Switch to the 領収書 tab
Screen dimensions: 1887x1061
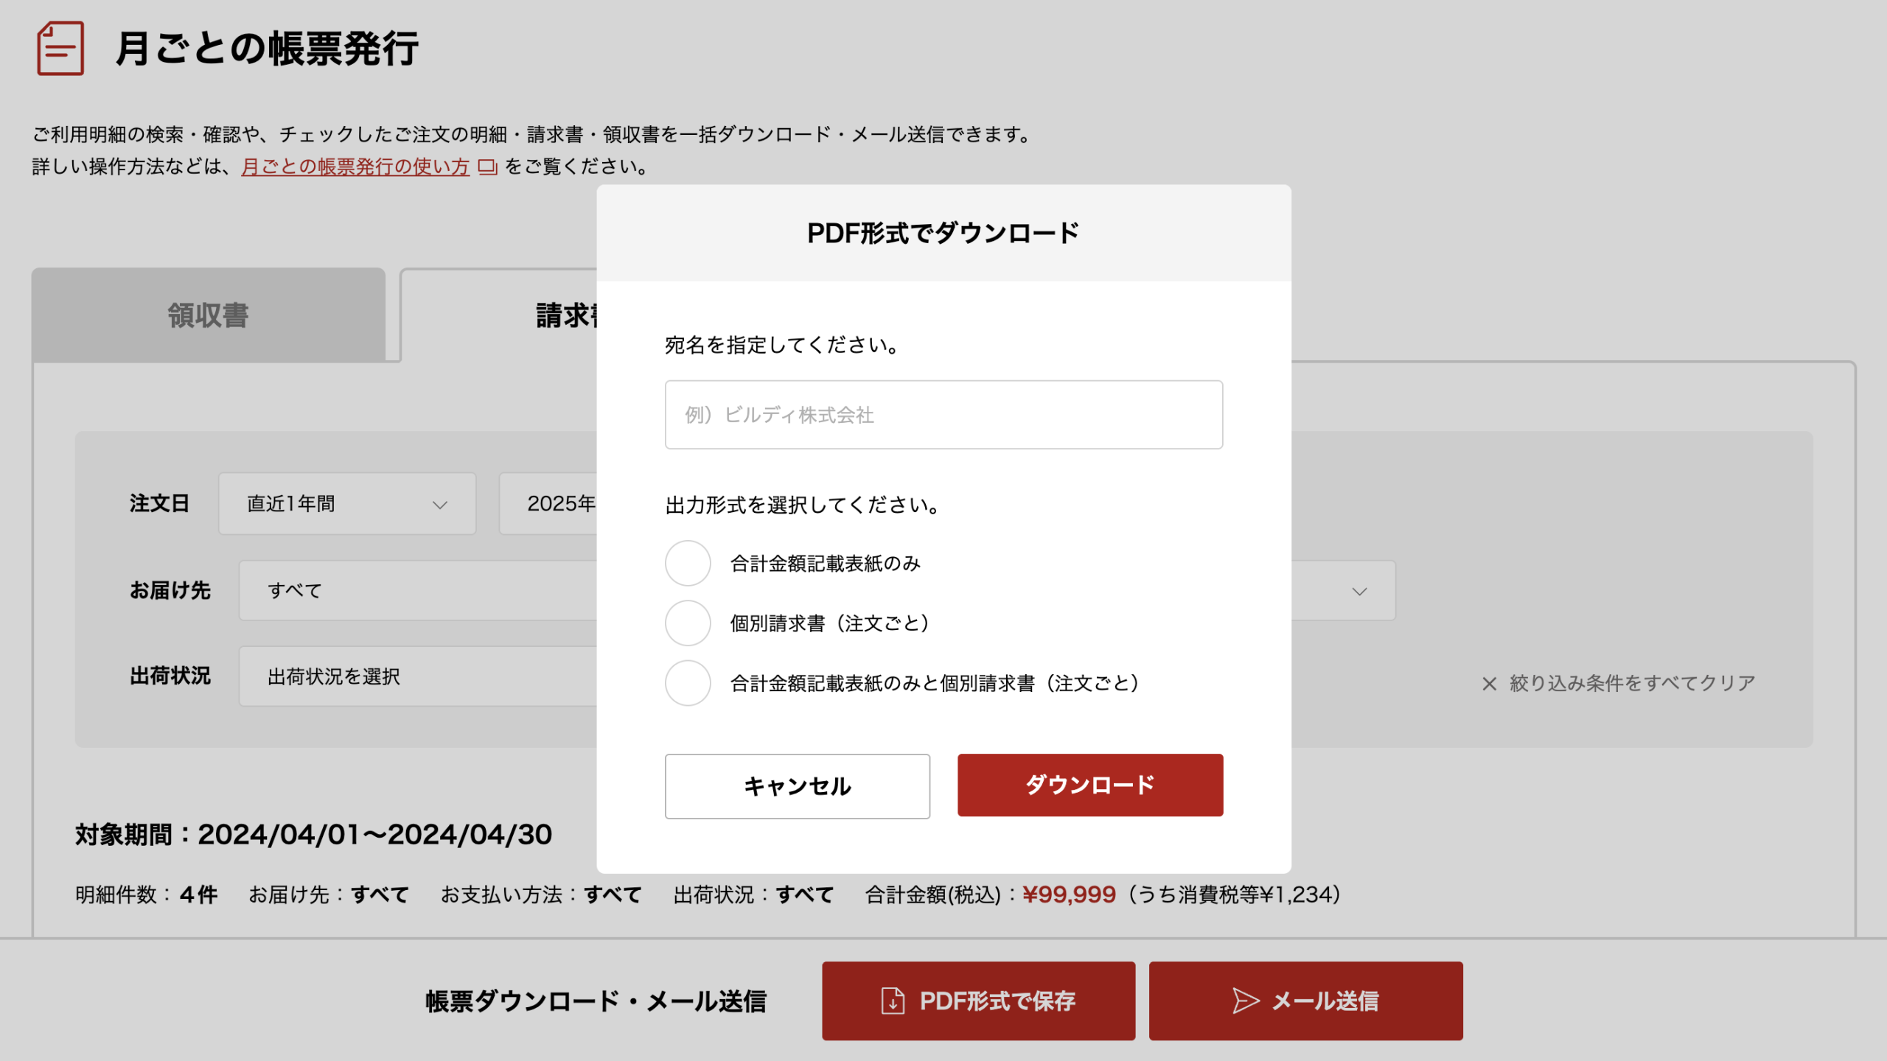pyautogui.click(x=207, y=315)
